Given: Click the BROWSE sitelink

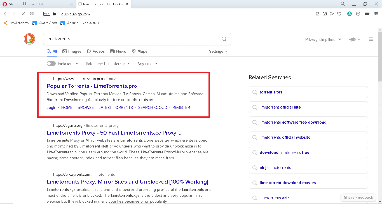Looking at the screenshot, I should tap(86, 107).
